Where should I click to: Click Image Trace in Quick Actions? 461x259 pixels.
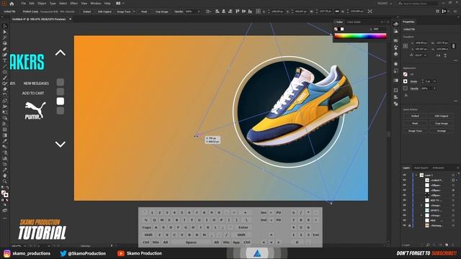[415, 131]
